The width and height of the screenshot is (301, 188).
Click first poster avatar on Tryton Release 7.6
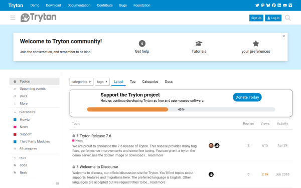211,145
